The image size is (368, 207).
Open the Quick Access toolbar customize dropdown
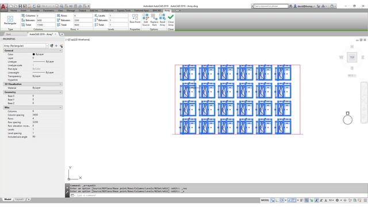click(89, 6)
